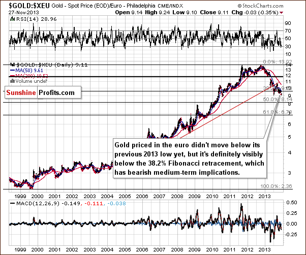306x255 pixels.
Task: Click the RSI(14) 28.96 label
Action: tap(36, 19)
